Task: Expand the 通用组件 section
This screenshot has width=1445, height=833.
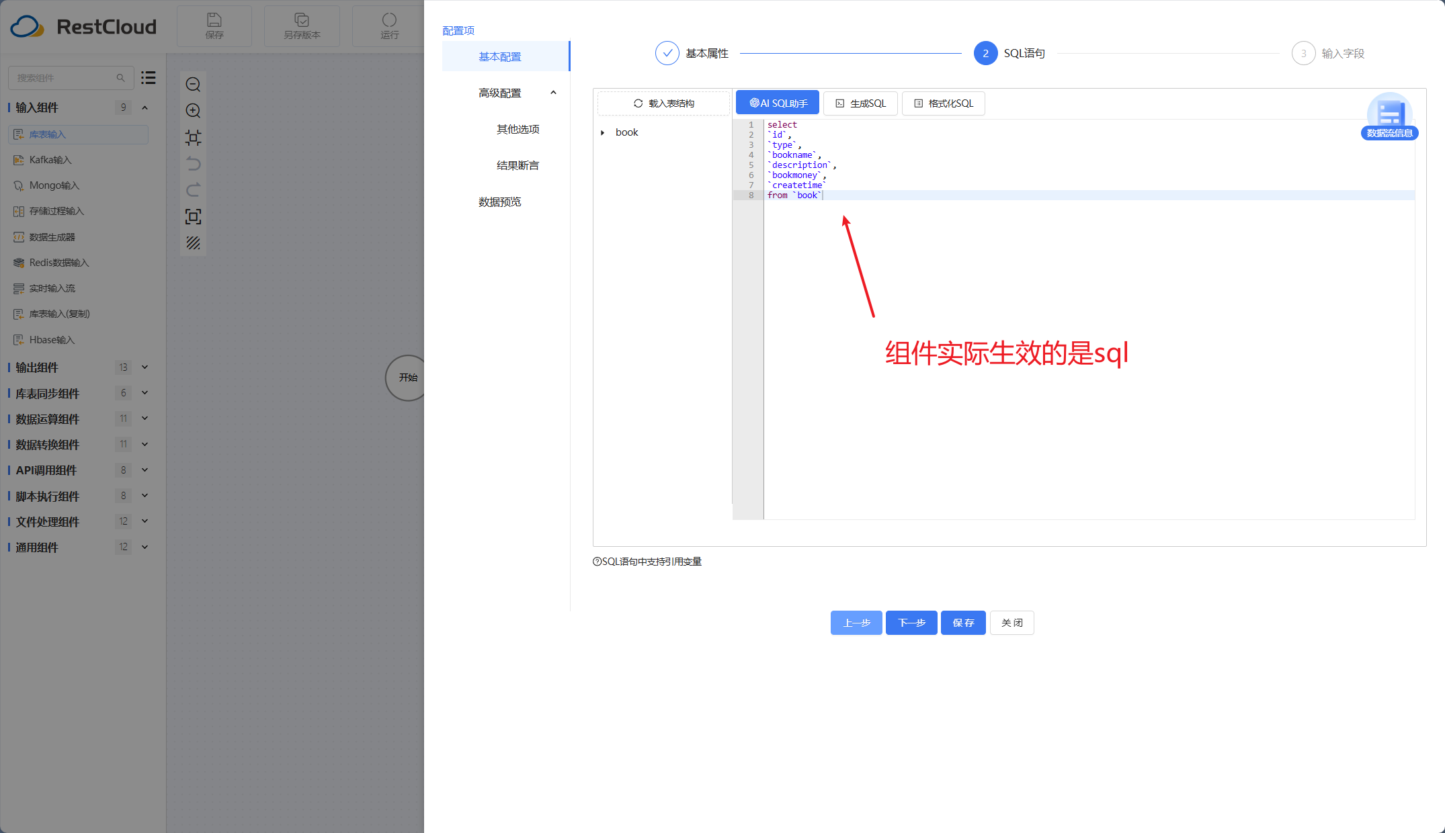Action: point(144,547)
